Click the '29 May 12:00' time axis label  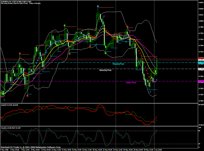(149, 150)
